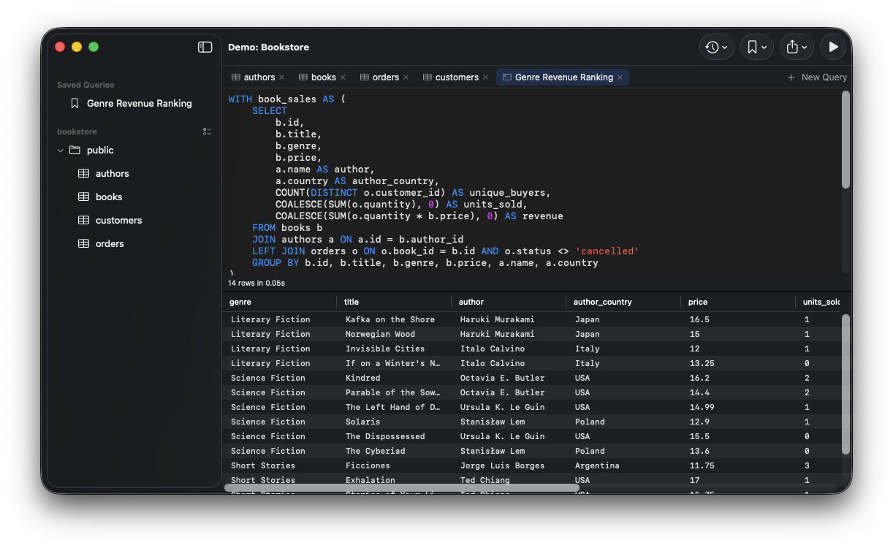Run the query with the play button

pos(833,47)
